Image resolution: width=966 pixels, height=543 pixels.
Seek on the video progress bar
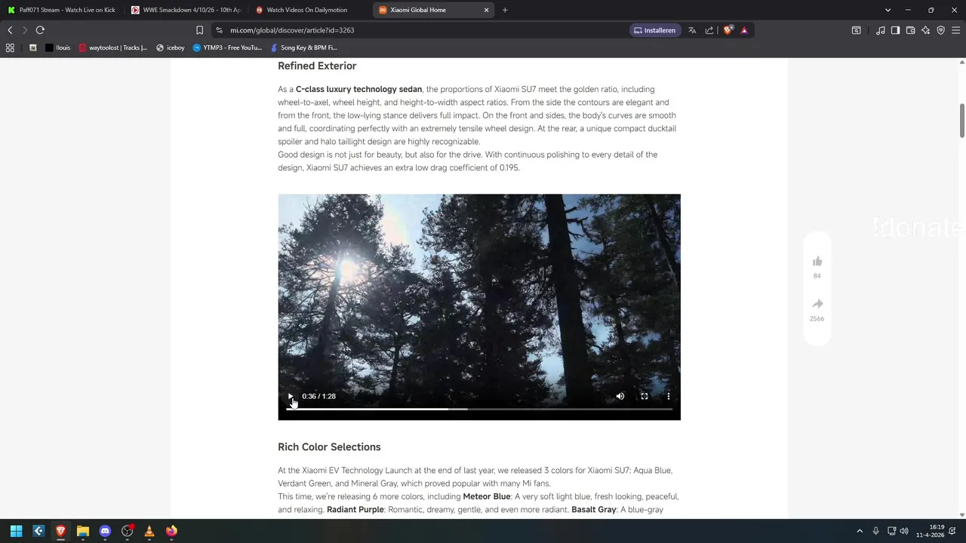point(479,409)
